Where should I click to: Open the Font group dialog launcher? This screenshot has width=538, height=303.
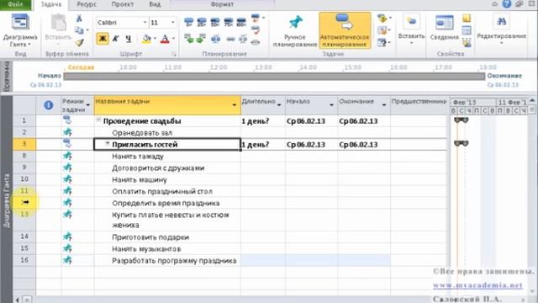point(174,54)
